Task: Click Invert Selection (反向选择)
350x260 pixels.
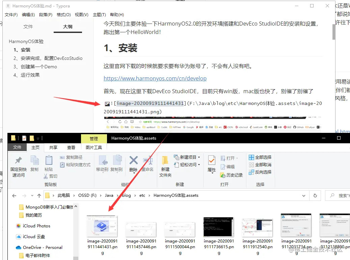Action: (x=260, y=172)
